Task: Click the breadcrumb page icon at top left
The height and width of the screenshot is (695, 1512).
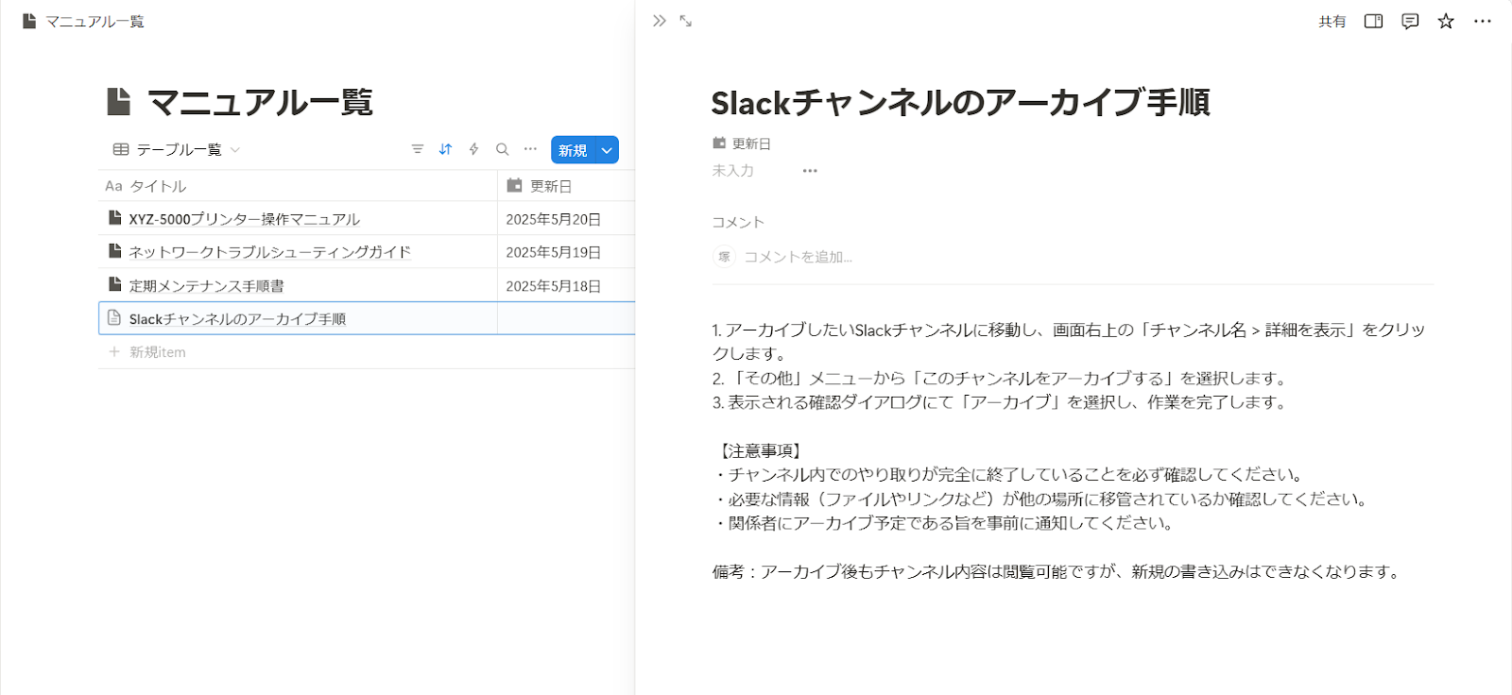Action: 29,21
